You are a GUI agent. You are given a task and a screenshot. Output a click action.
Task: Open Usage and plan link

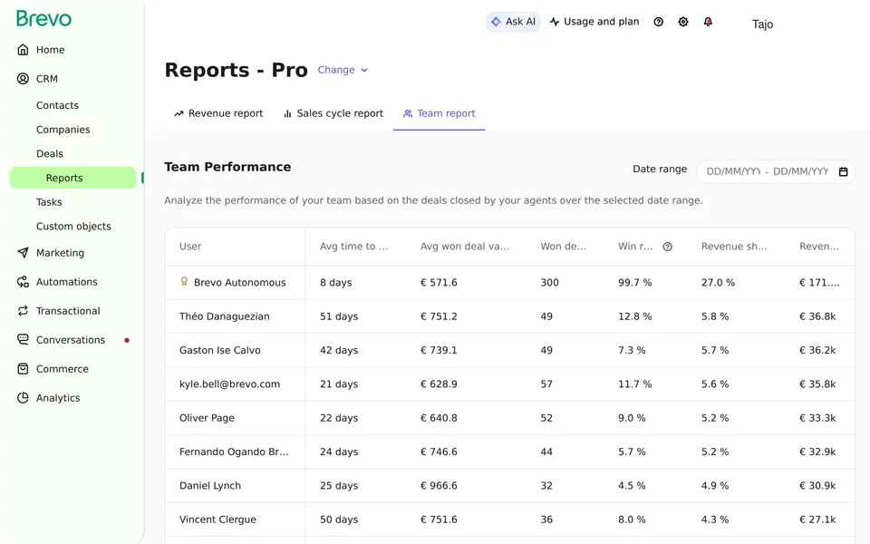point(594,22)
